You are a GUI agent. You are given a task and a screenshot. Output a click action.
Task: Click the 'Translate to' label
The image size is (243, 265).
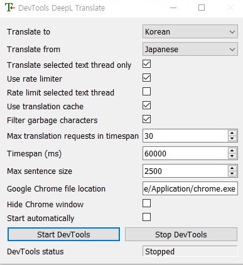(28, 32)
